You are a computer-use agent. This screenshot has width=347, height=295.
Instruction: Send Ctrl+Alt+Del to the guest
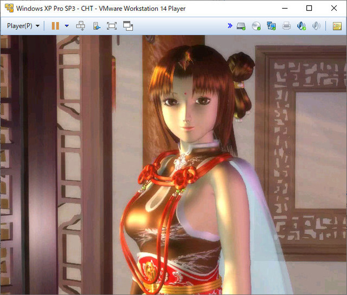81,26
